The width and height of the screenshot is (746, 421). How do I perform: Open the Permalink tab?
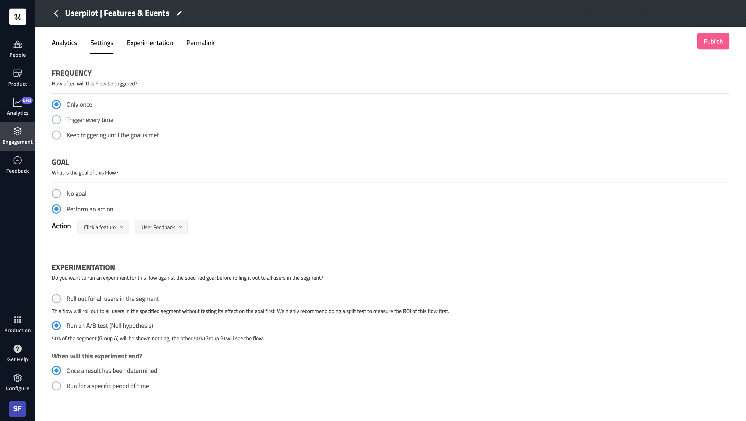[x=200, y=42]
